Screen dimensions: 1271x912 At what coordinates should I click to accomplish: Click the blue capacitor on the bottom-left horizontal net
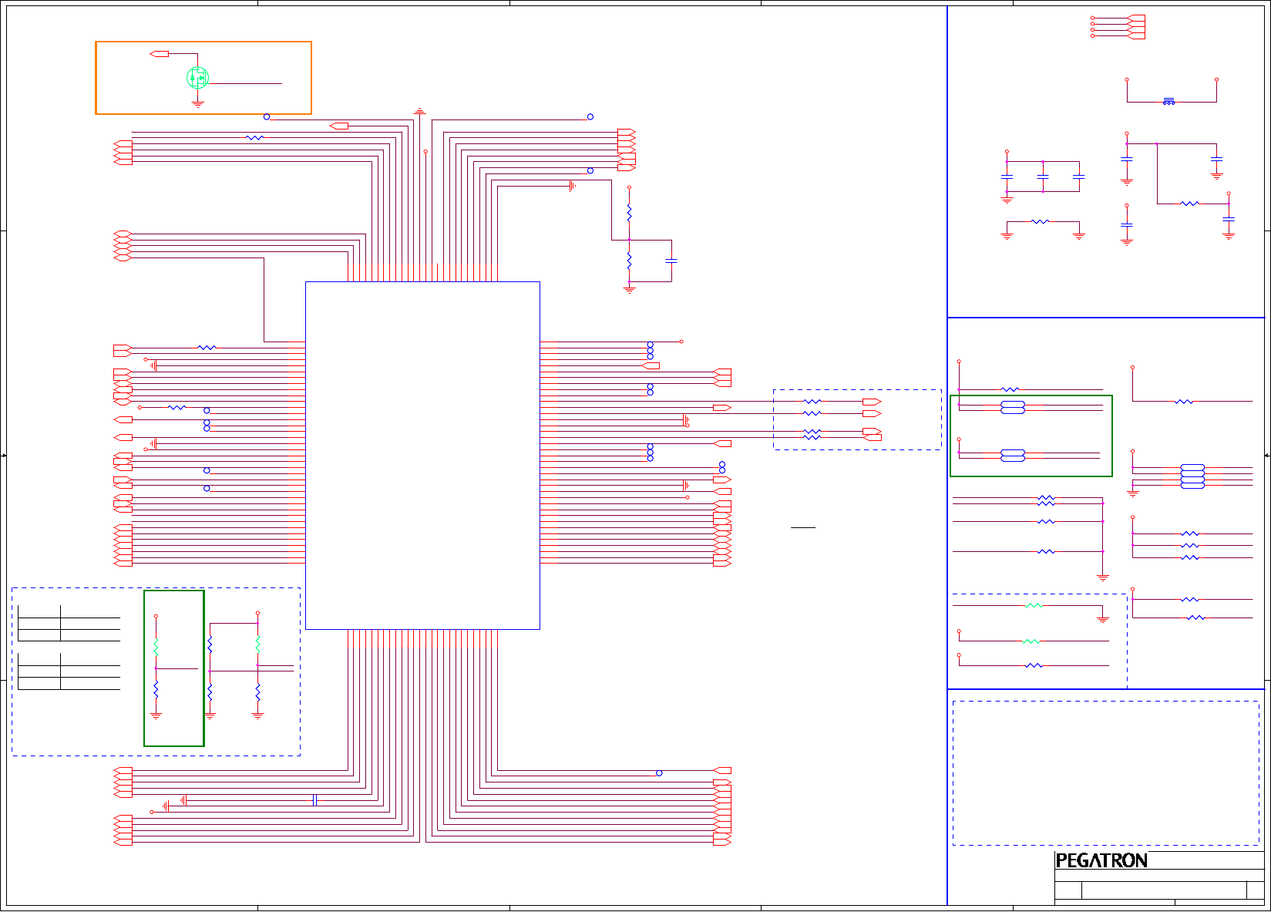(314, 800)
